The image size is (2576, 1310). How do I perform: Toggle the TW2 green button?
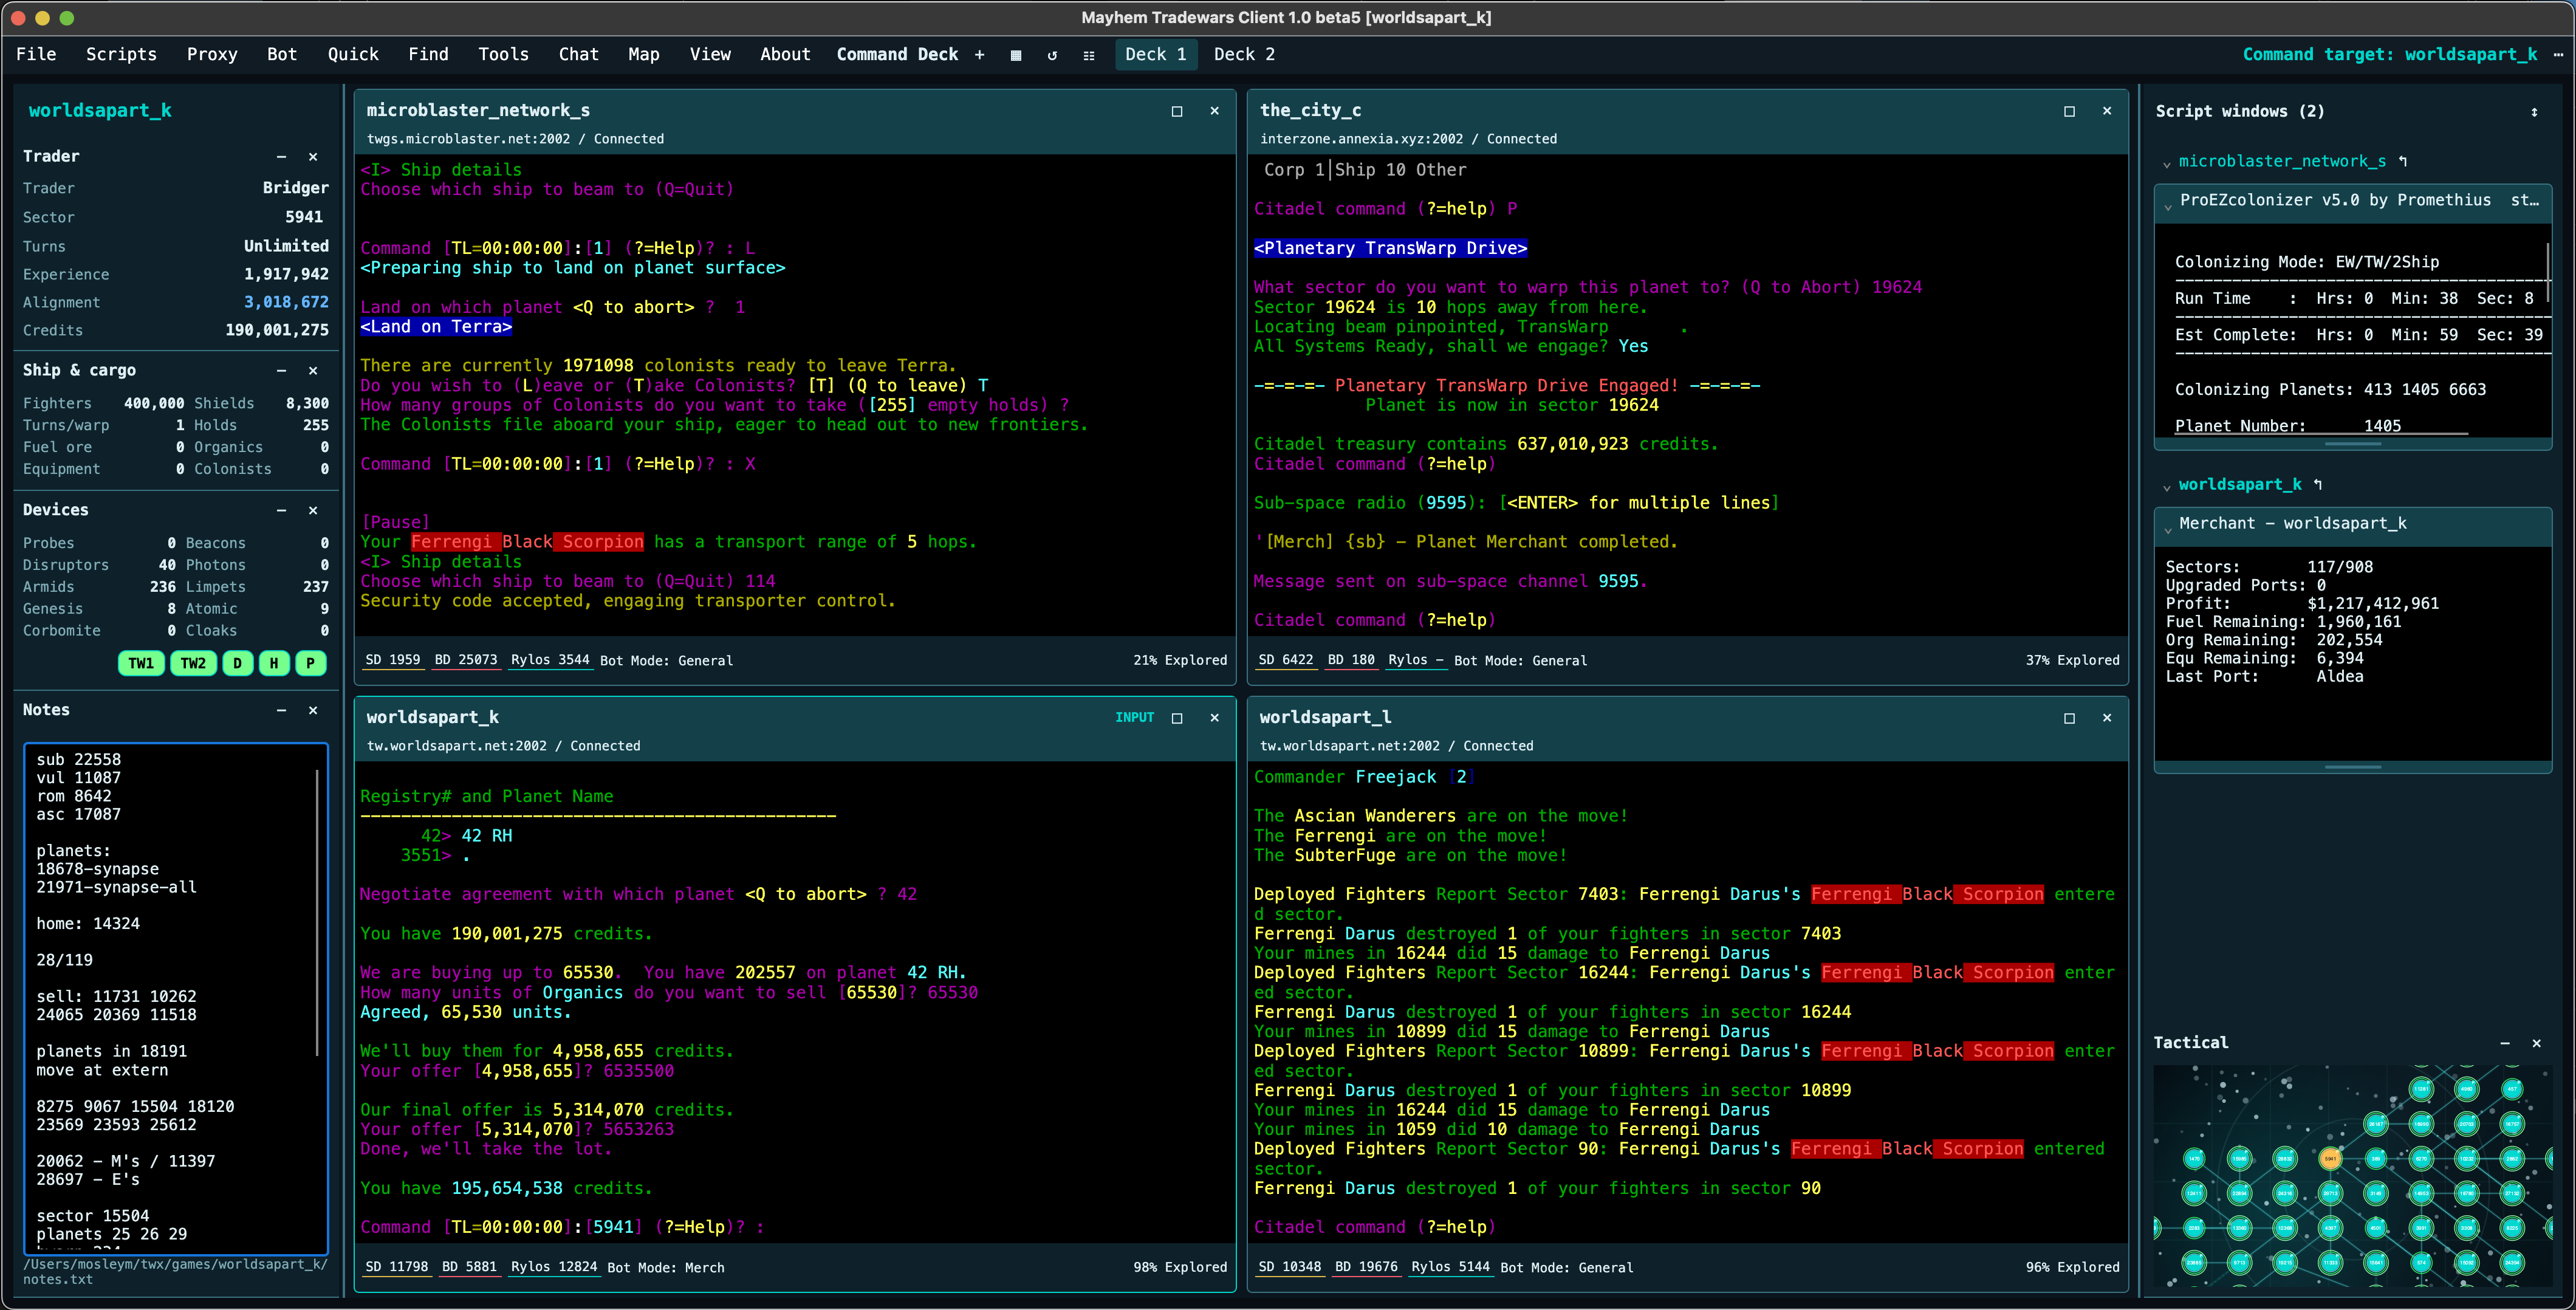coord(193,663)
